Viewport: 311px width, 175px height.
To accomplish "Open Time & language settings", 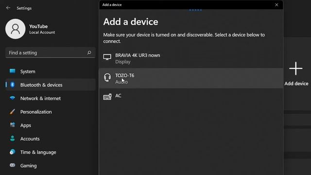I will [51, 152].
